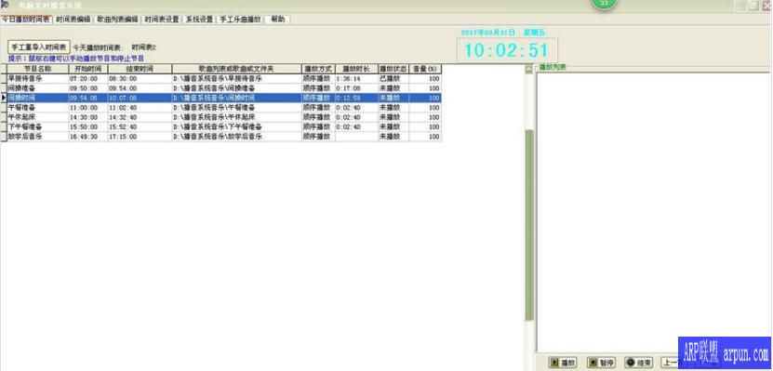Select the 早接待音乐 program row
773x371 pixels.
point(220,78)
